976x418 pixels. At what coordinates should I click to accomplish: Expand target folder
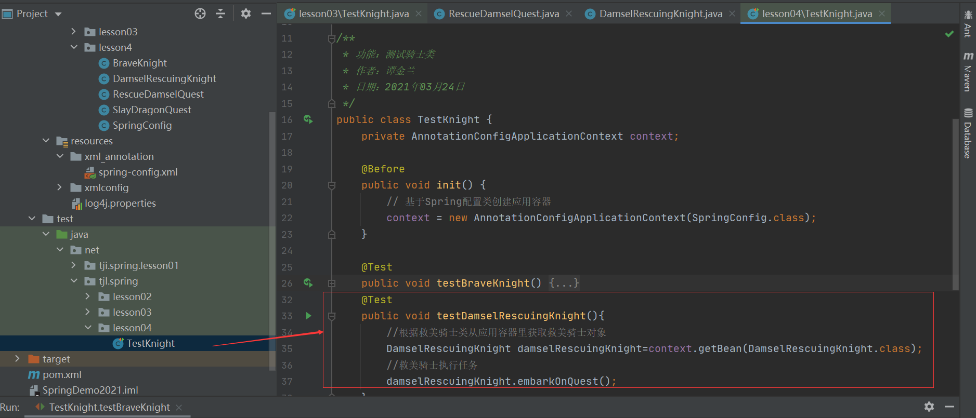pos(18,359)
